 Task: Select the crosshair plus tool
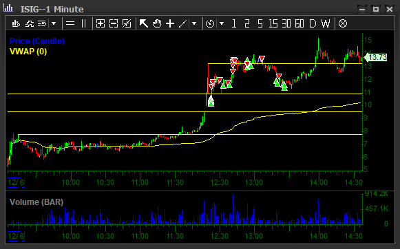pyautogui.click(x=170, y=23)
